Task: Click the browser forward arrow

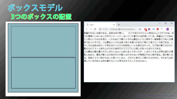Action: click(x=91, y=29)
